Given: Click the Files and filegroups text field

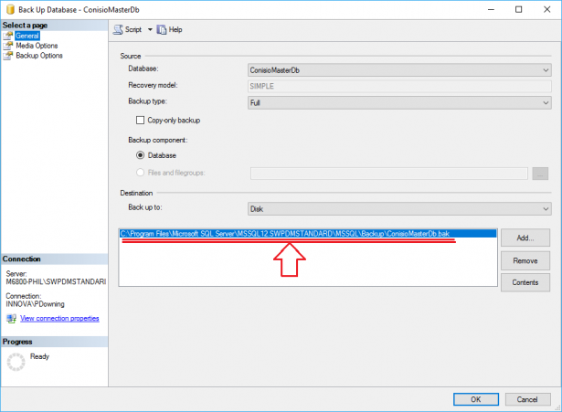Looking at the screenshot, I should click(389, 174).
